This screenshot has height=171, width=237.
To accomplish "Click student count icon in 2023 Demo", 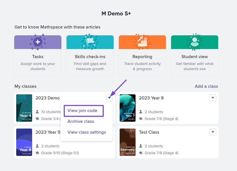I will tap(37, 112).
